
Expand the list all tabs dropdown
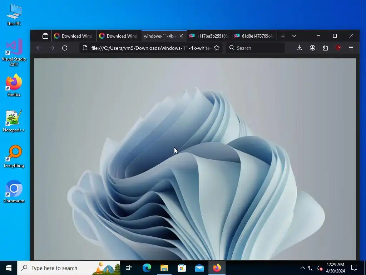pos(294,36)
